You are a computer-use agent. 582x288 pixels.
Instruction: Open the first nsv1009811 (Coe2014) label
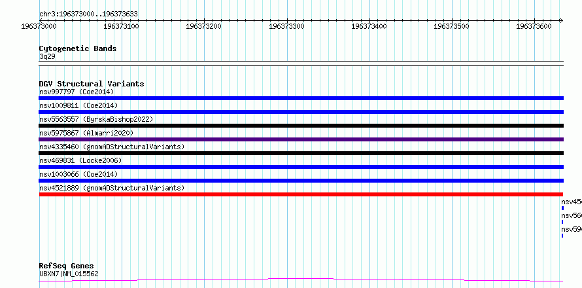point(78,105)
